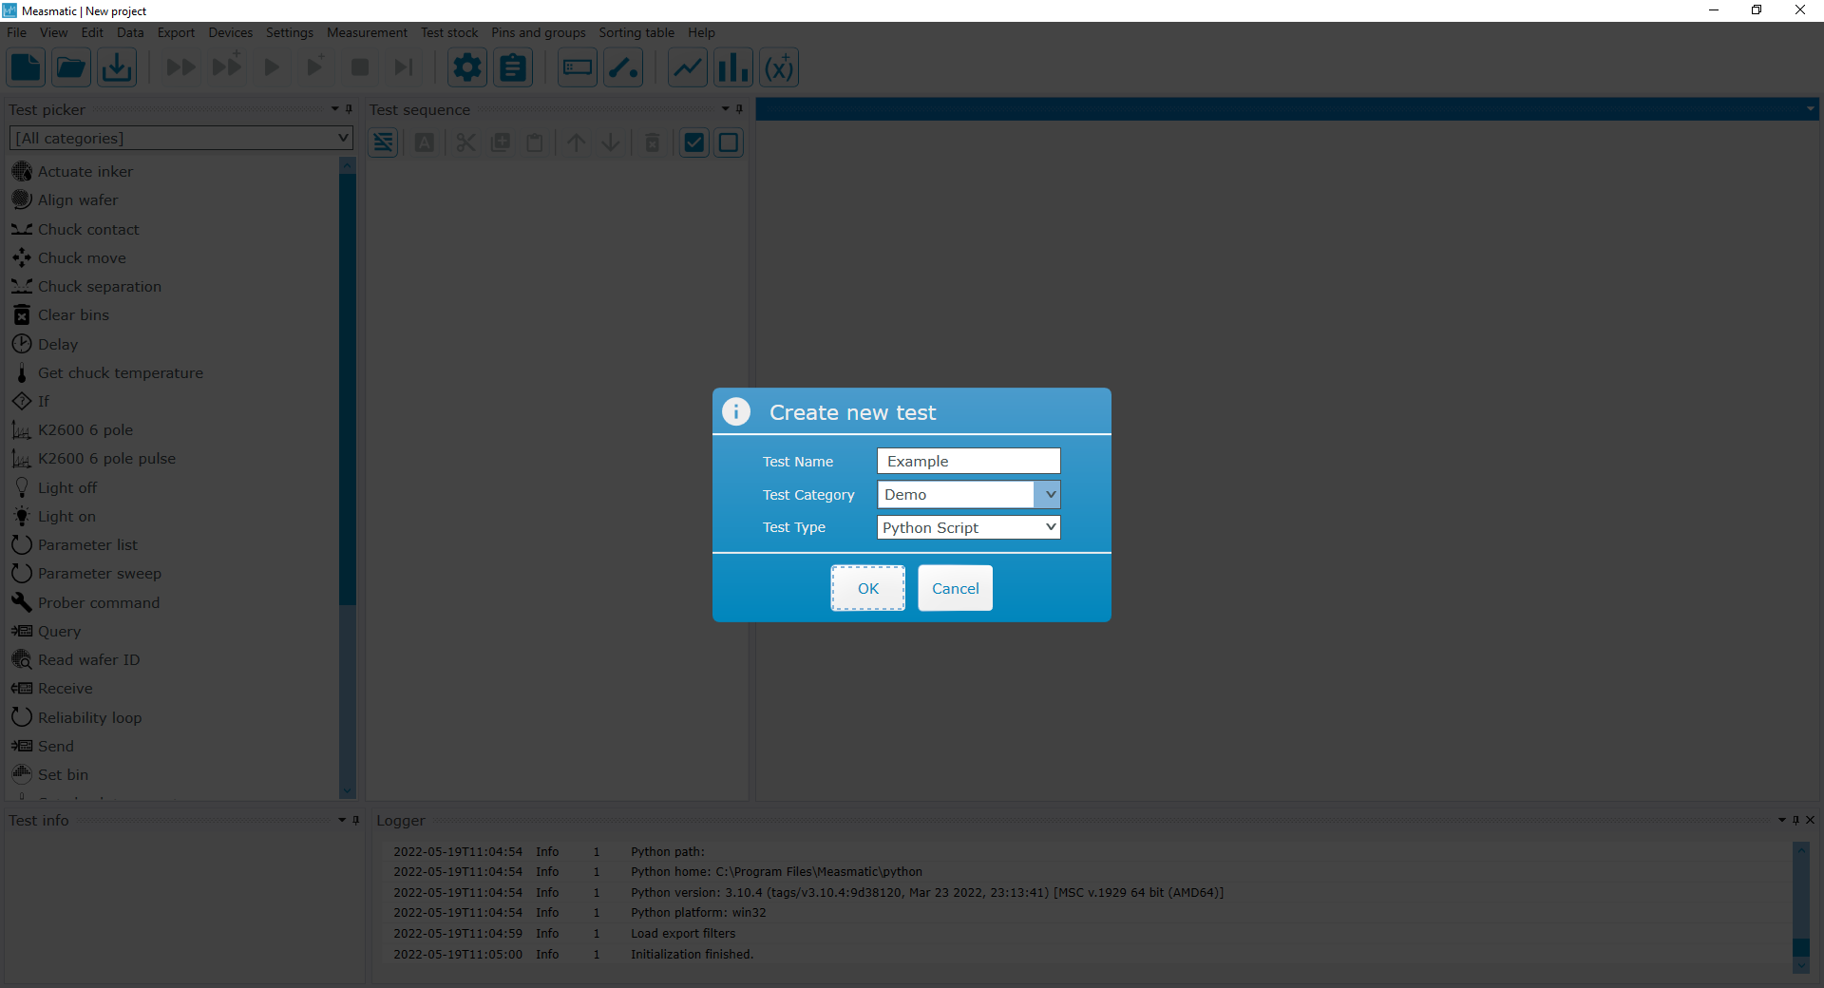Click the Test picker scroll down arrow
This screenshot has height=988, width=1824.
347,791
